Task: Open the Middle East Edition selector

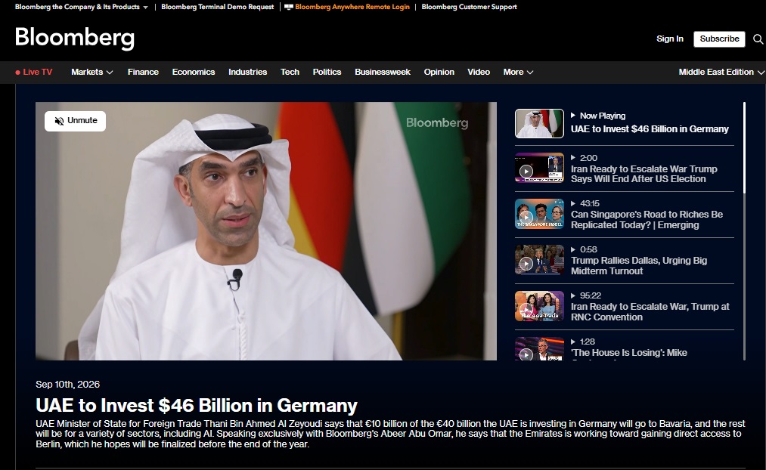Action: click(721, 72)
